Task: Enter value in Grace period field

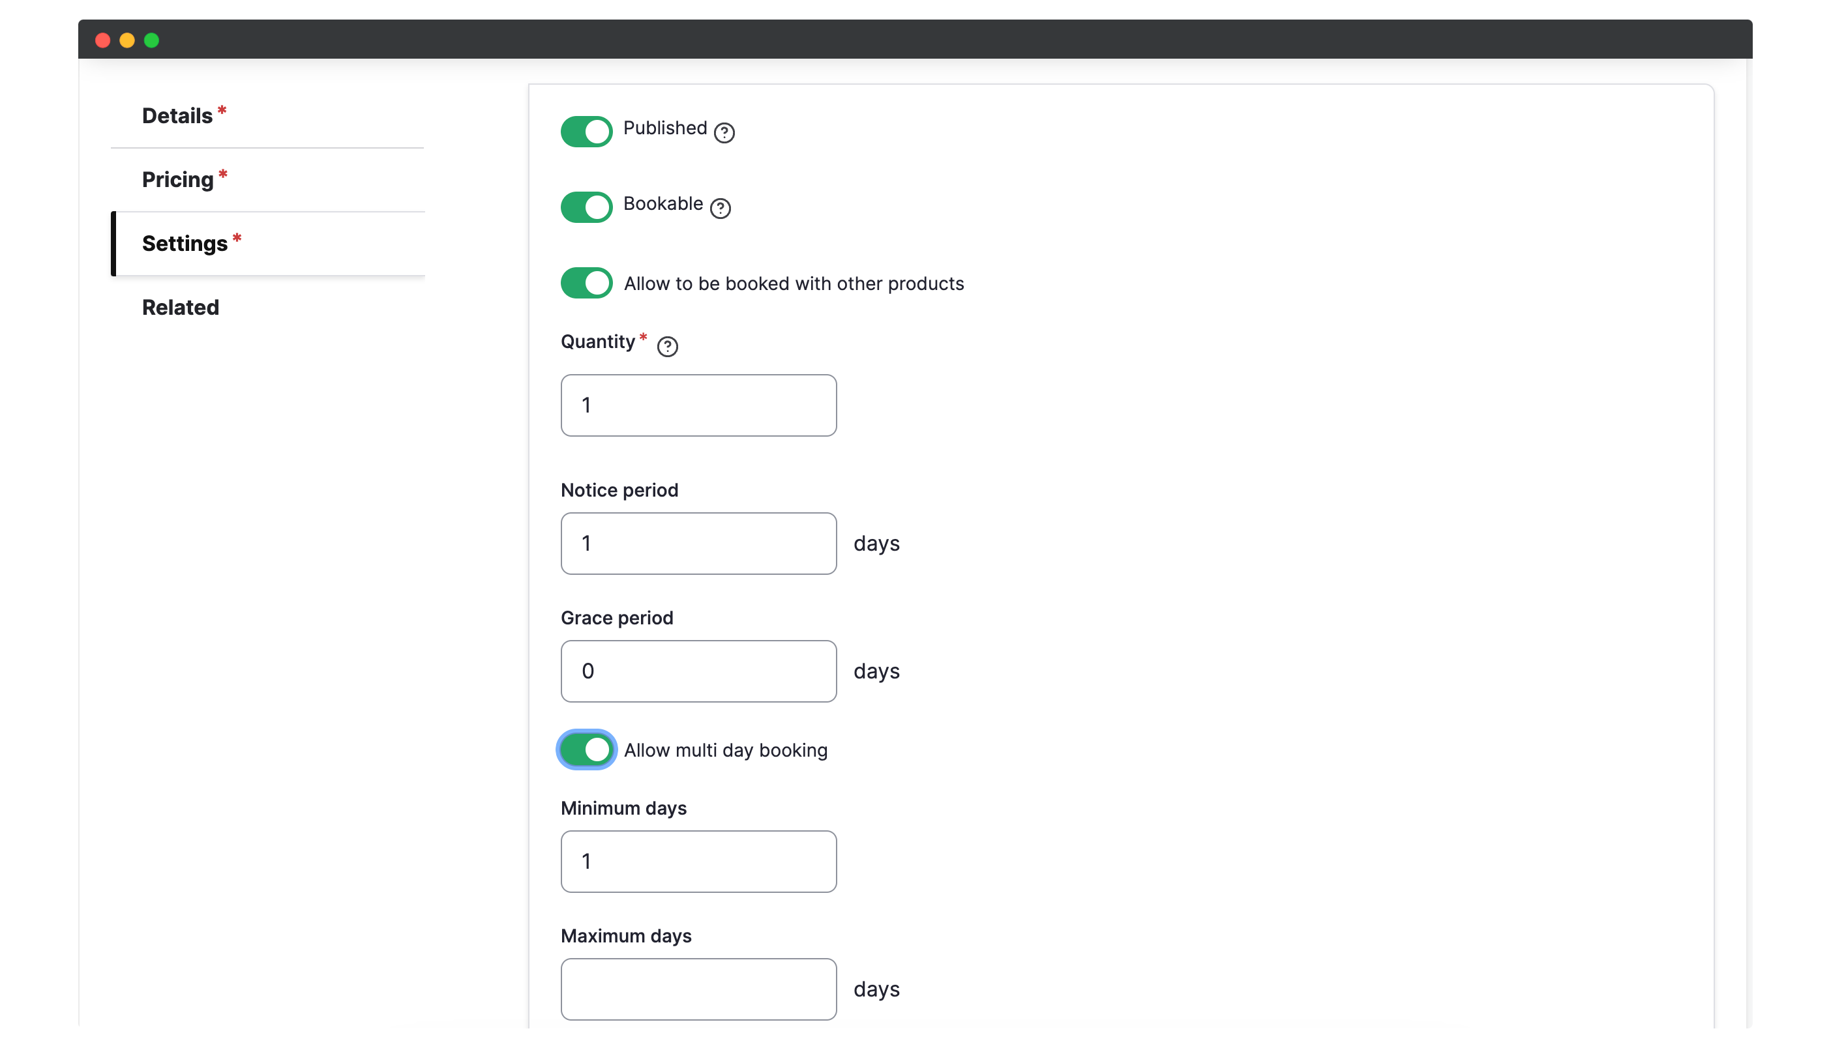Action: 699,671
